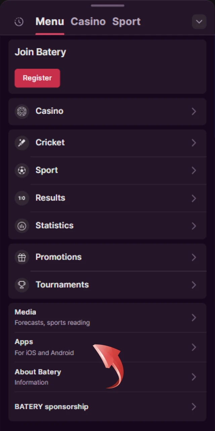Switch to the Casino tab

tap(88, 22)
